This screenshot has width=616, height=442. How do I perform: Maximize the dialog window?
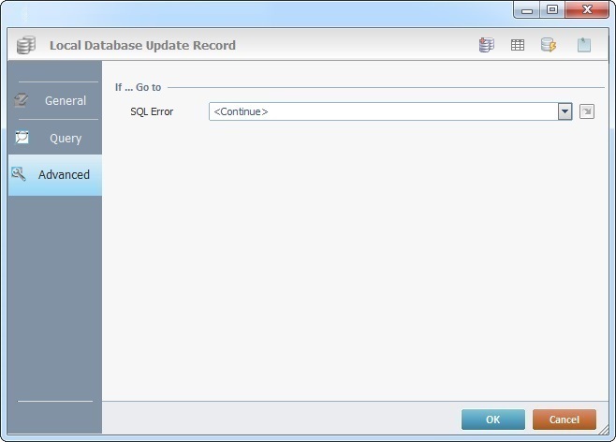click(552, 9)
